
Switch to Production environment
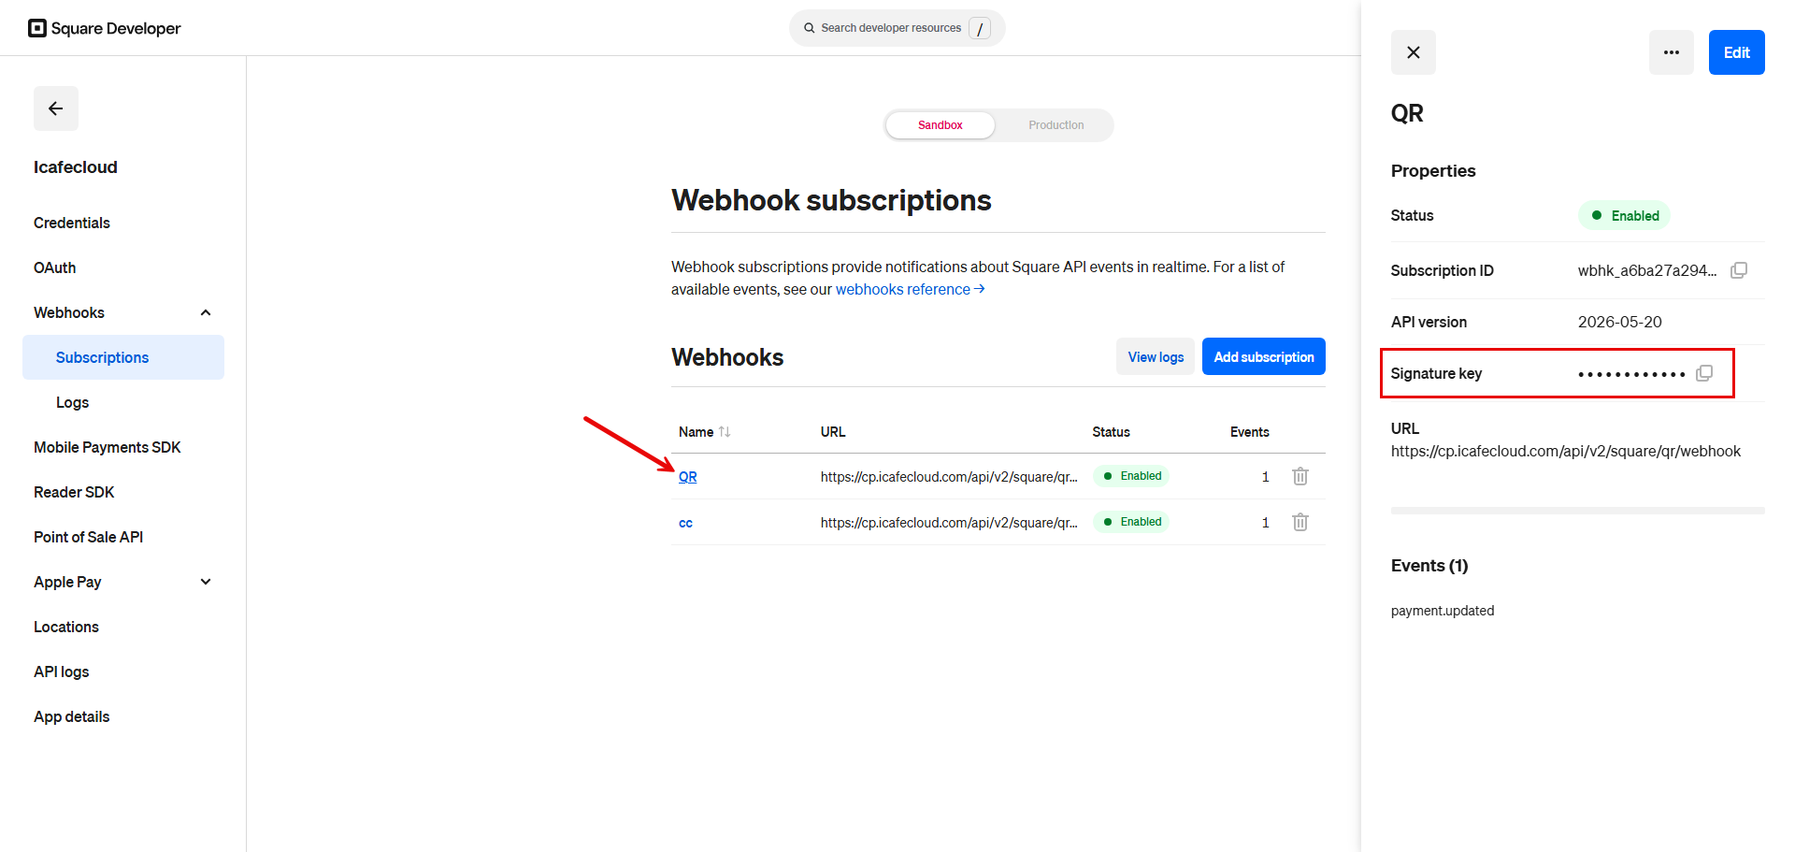pos(1056,125)
